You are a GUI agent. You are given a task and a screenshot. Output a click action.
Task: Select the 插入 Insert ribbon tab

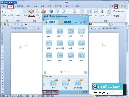pos(11,6)
